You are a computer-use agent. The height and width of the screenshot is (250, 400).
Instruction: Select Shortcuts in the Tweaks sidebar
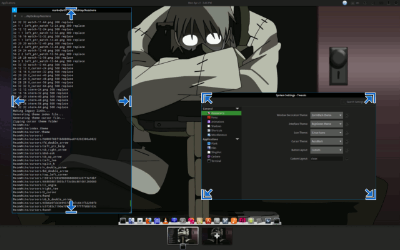pyautogui.click(x=221, y=131)
